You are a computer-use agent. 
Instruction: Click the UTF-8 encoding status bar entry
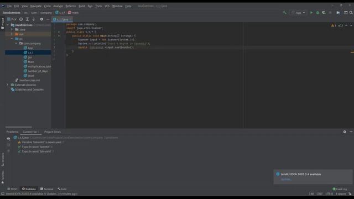click(329, 194)
